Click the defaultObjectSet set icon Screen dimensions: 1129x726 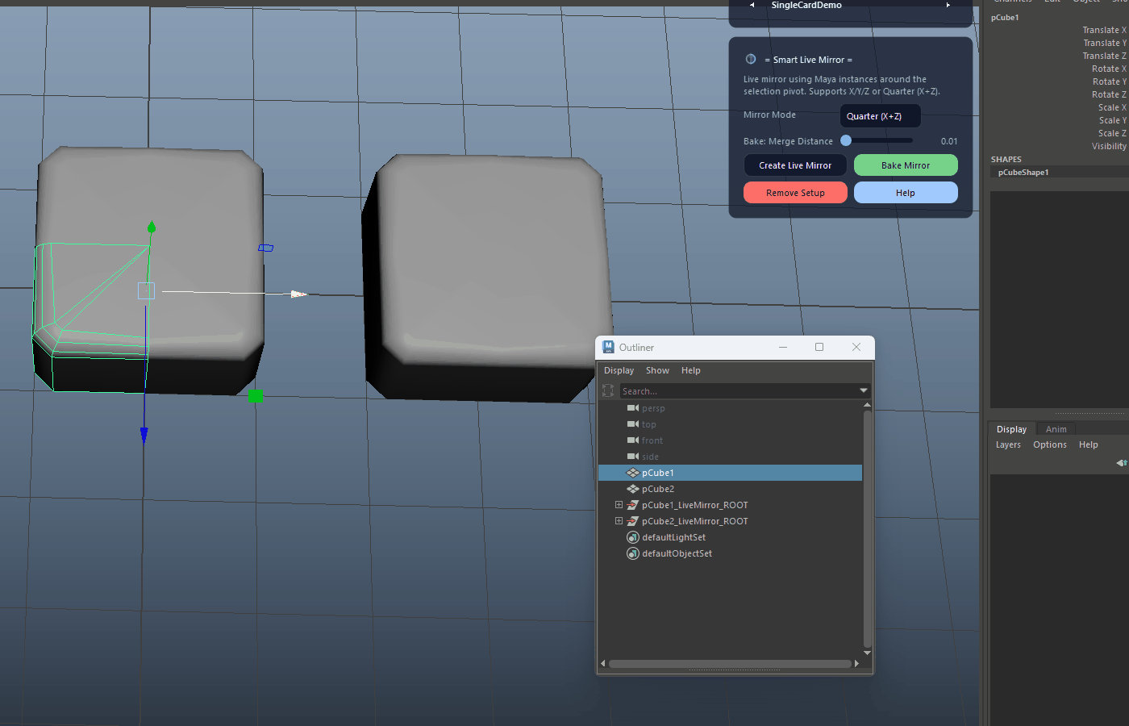633,553
